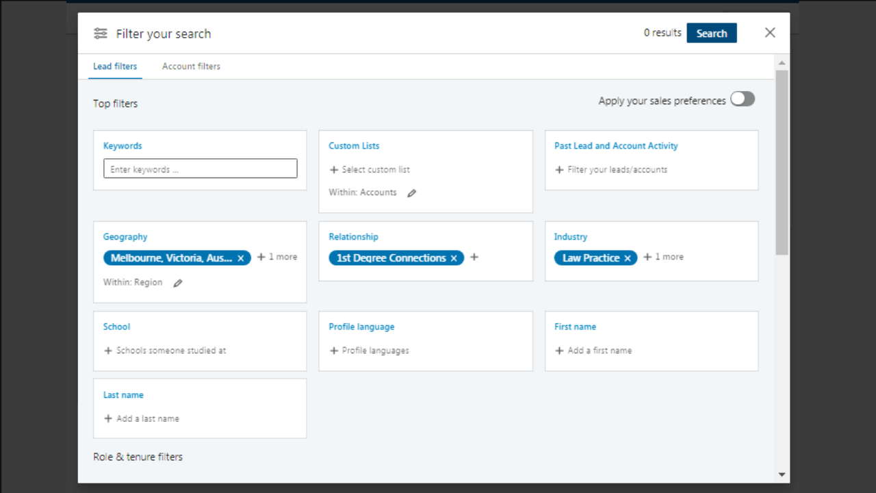Image resolution: width=876 pixels, height=493 pixels.
Task: Toggle Apply your sales preferences switch
Action: point(743,99)
